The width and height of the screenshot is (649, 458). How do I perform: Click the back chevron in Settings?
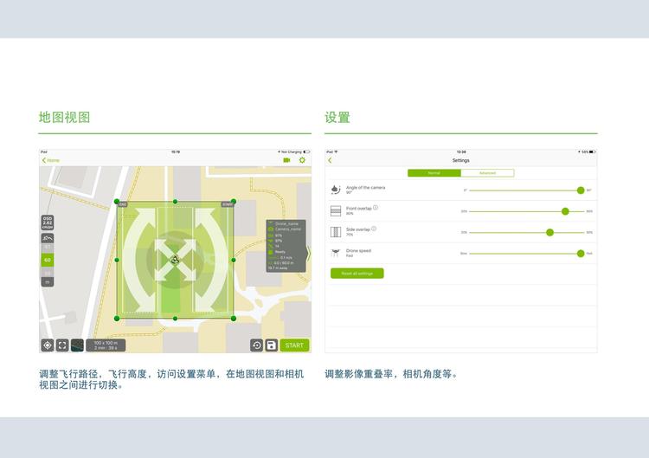pos(330,160)
